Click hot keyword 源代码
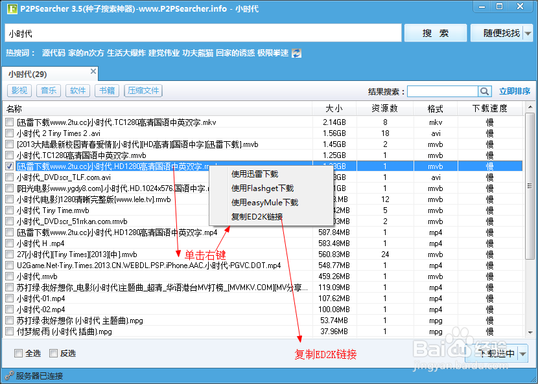Image resolution: width=538 pixels, height=384 pixels. coord(54,53)
